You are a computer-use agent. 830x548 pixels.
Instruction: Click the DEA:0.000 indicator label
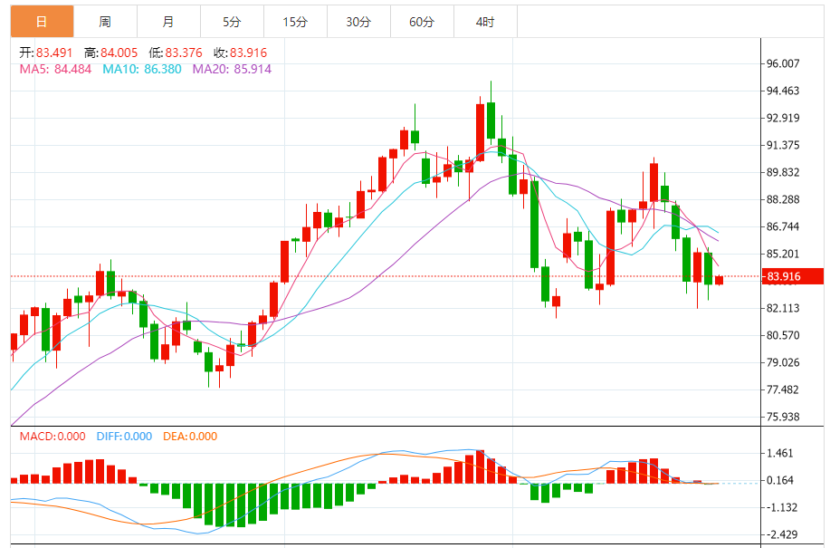click(190, 437)
